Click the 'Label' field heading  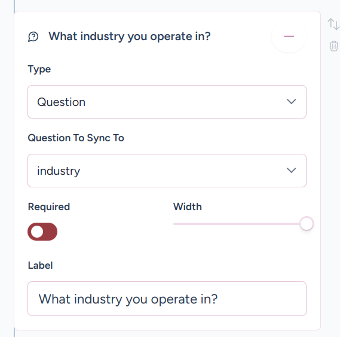[40, 265]
